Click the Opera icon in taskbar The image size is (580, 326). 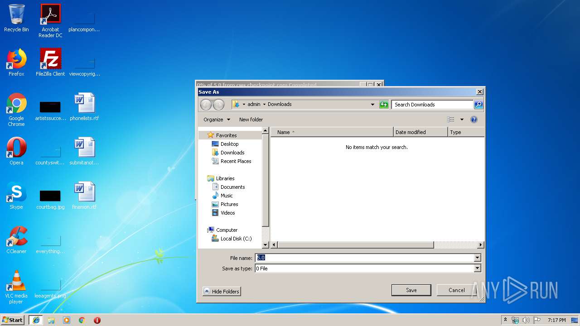tap(97, 320)
